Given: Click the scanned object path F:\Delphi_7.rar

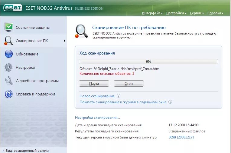Looking at the screenshot, I should (x=119, y=69).
